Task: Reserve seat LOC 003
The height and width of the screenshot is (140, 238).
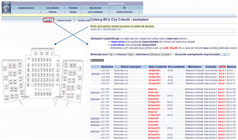Action: 96,74
